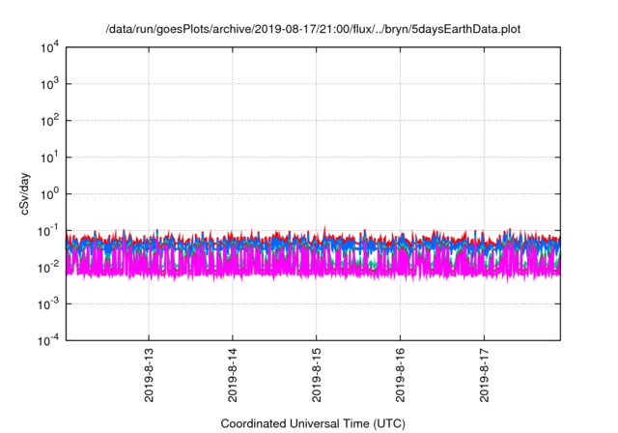The height and width of the screenshot is (433, 618).
Task: Click the 10^-4 y-axis tick label
Action: pyautogui.click(x=48, y=340)
